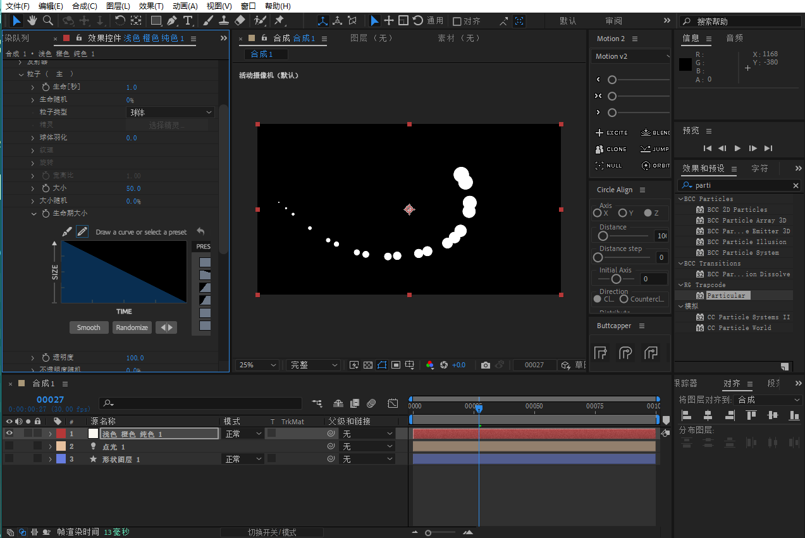Open the 完整 resolution dropdown
Viewport: 805px width, 538px height.
point(313,365)
